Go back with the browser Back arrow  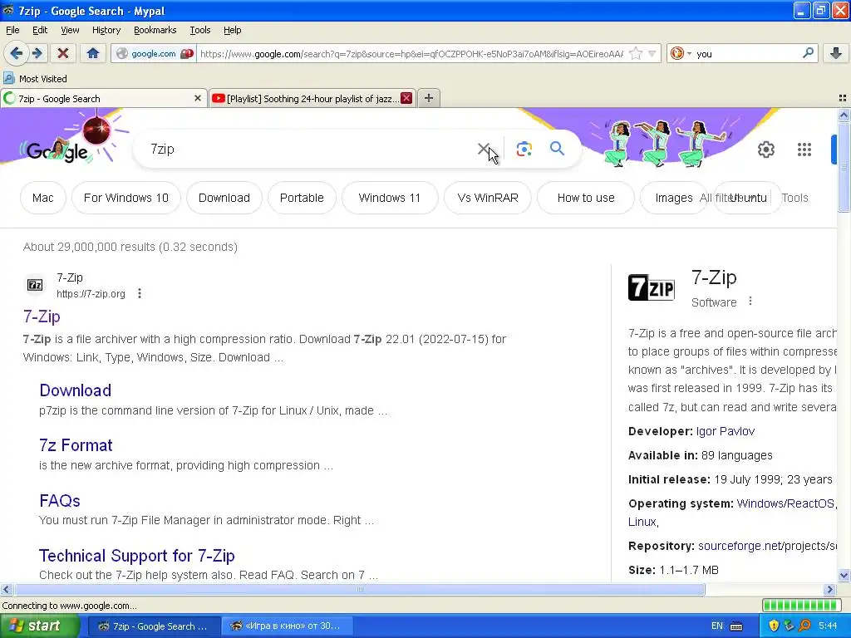pos(16,53)
